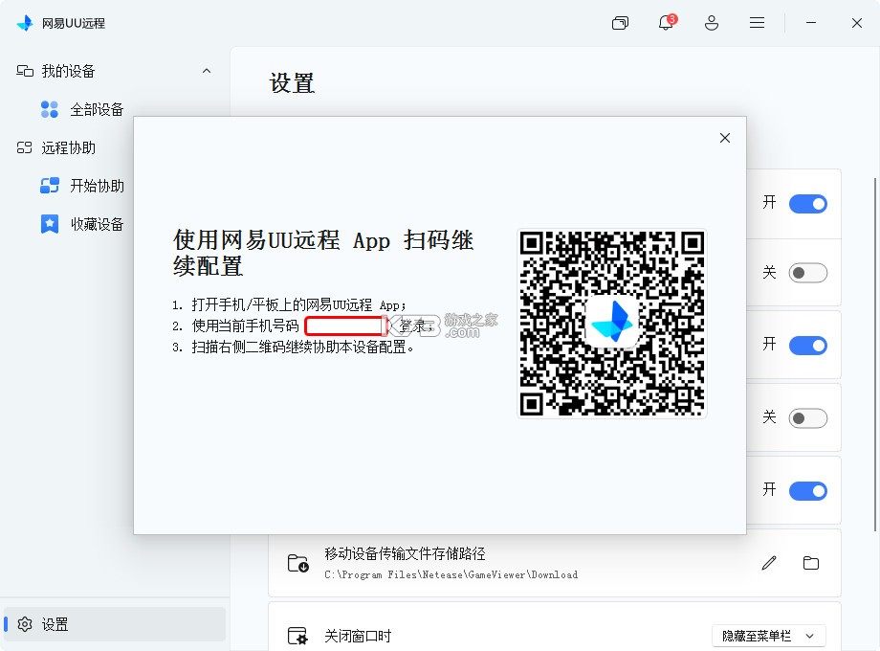Collapse the 我的设备 section chevron
This screenshot has height=651, width=880.
coord(207,71)
